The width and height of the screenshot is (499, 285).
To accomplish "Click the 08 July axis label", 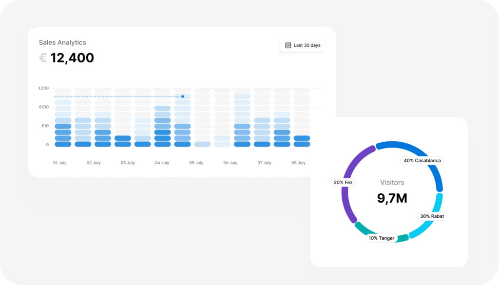I will point(299,163).
